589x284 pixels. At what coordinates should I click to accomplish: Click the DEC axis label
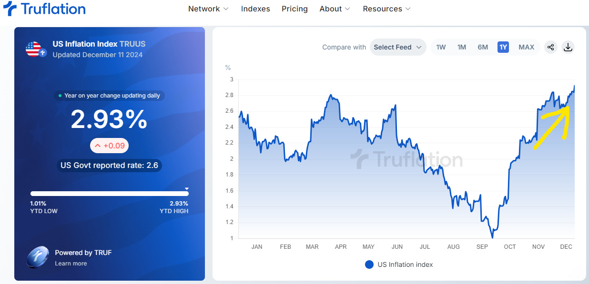coord(566,247)
